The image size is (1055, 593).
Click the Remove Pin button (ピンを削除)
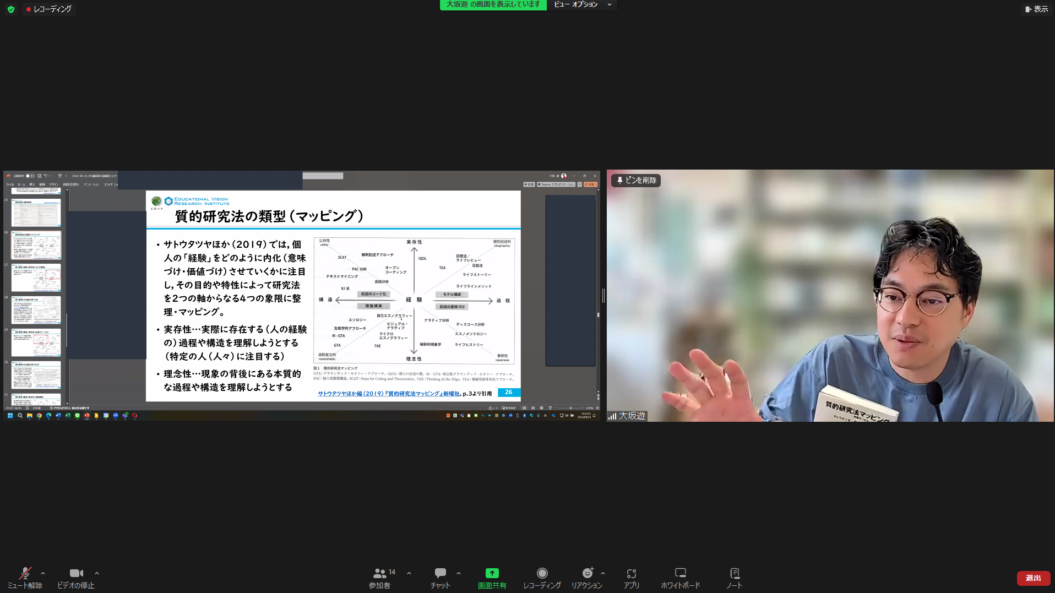click(x=636, y=180)
